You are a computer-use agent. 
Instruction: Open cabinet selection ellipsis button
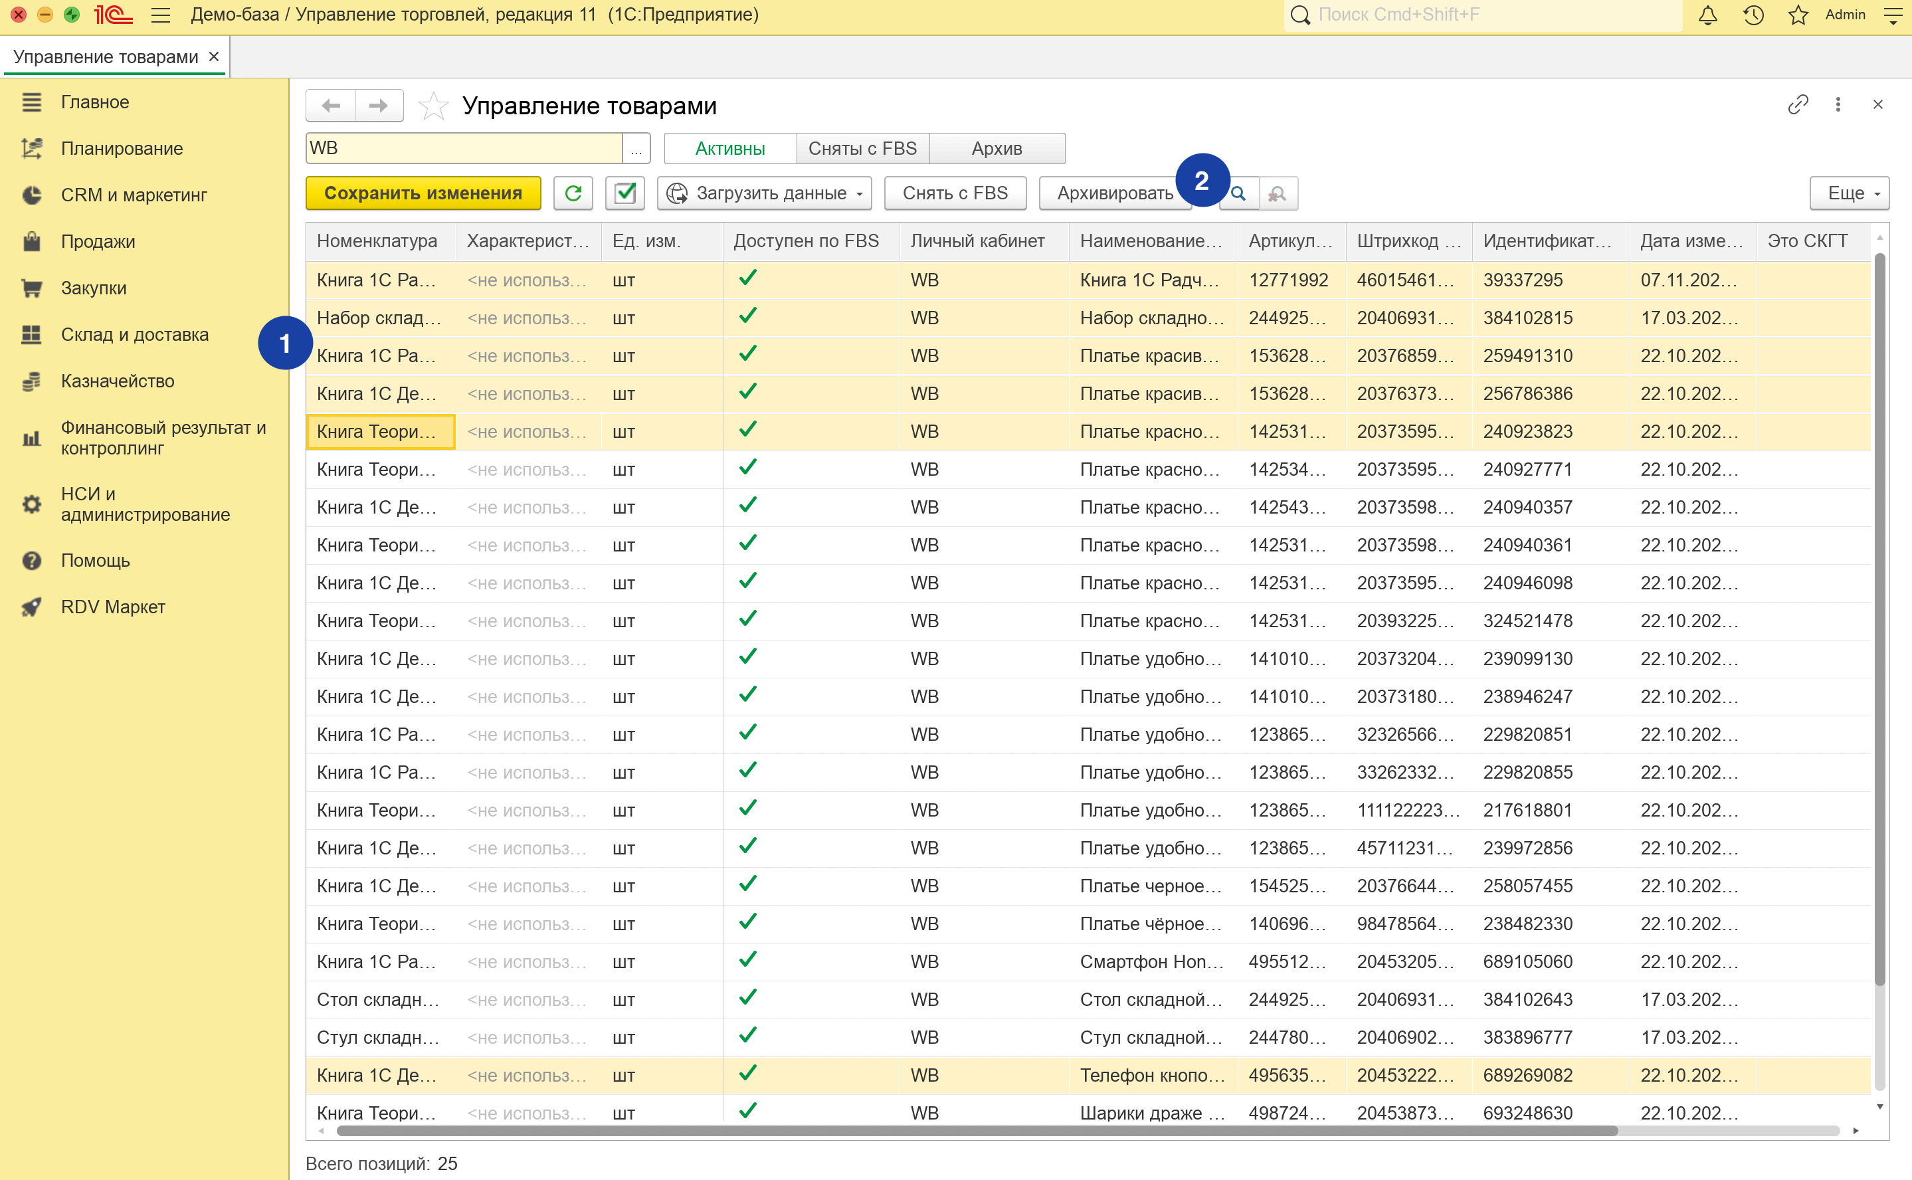click(x=636, y=148)
